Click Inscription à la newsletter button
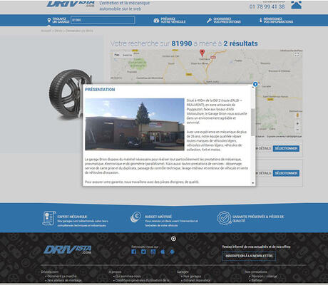The image size is (328, 285). coord(249,256)
